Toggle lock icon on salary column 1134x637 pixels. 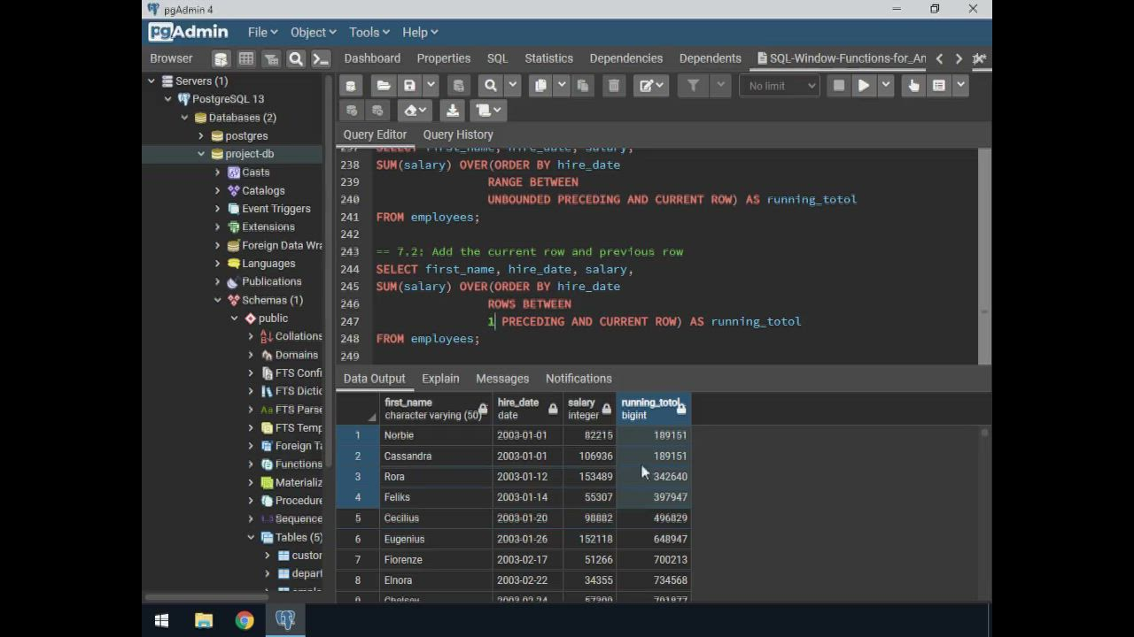pyautogui.click(x=606, y=409)
